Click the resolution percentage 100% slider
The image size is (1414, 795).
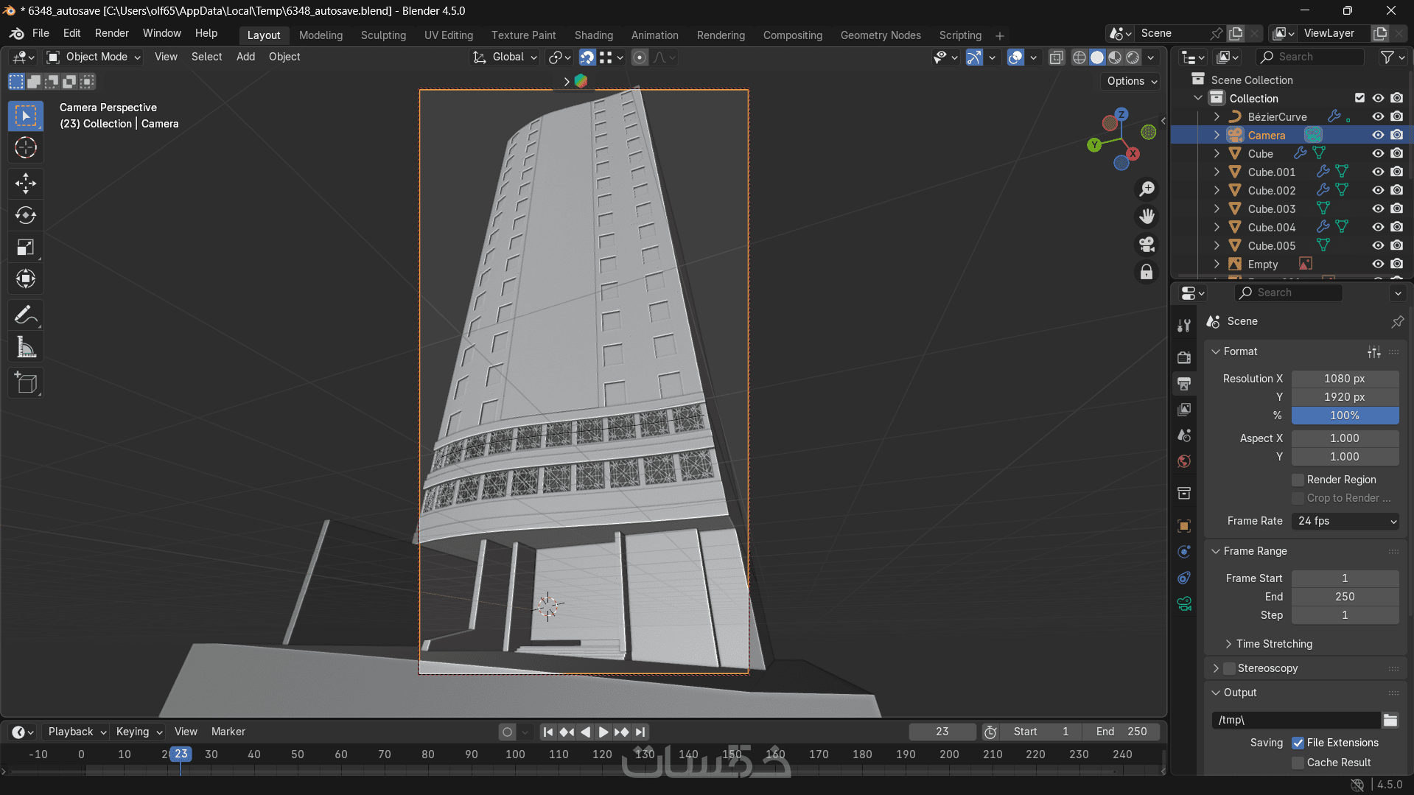pyautogui.click(x=1345, y=416)
